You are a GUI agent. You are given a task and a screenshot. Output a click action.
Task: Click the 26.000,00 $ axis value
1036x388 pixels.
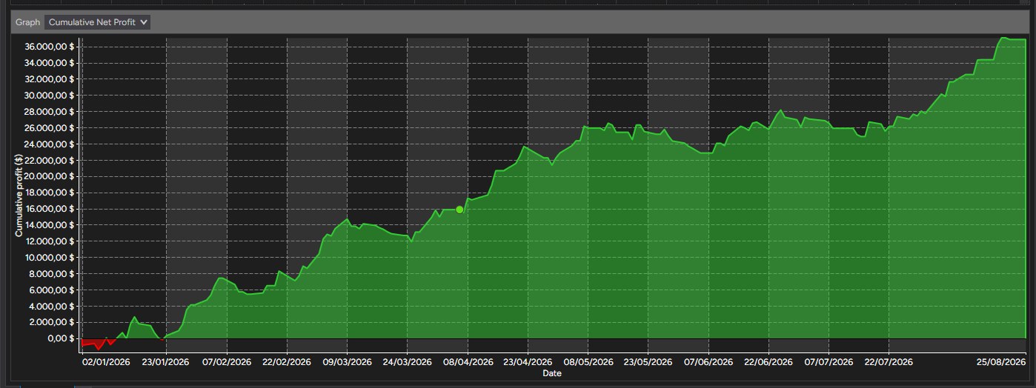click(x=50, y=128)
